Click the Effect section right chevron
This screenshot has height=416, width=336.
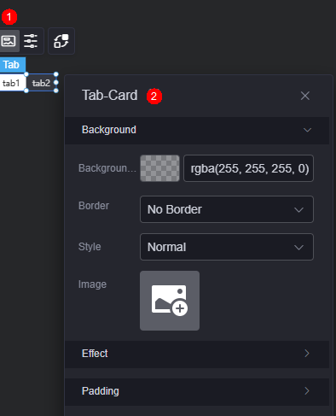coord(307,354)
